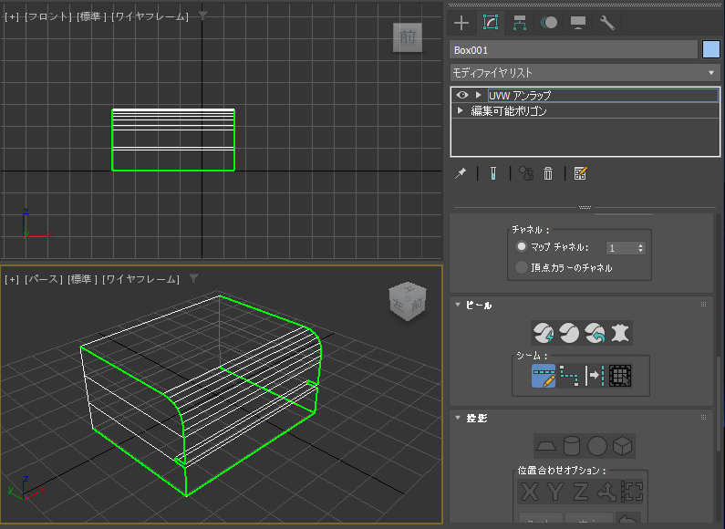Click the Align to Y icon
Screen dimensions: 725x529
[x=555, y=491]
